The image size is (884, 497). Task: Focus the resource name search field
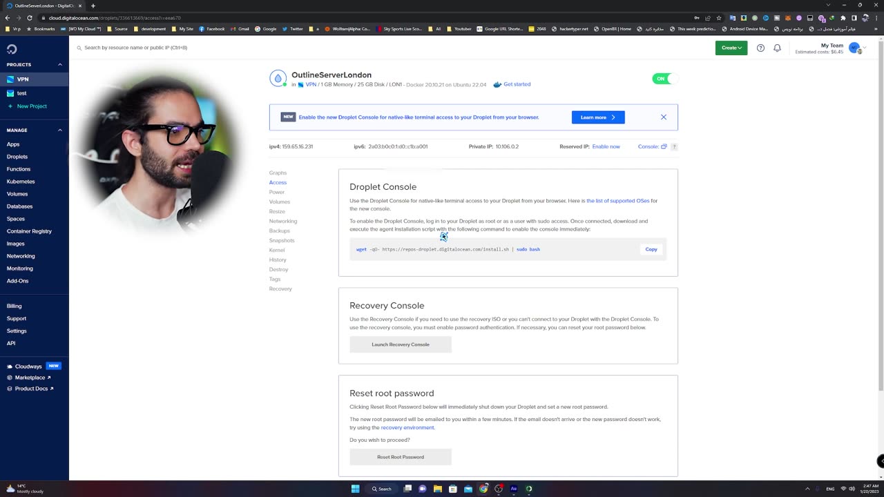(135, 48)
